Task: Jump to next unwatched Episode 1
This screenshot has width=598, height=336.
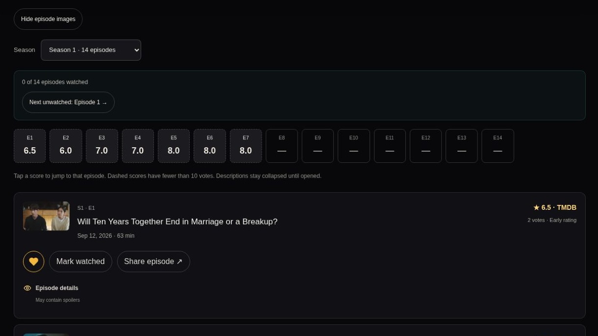Action: (x=68, y=102)
